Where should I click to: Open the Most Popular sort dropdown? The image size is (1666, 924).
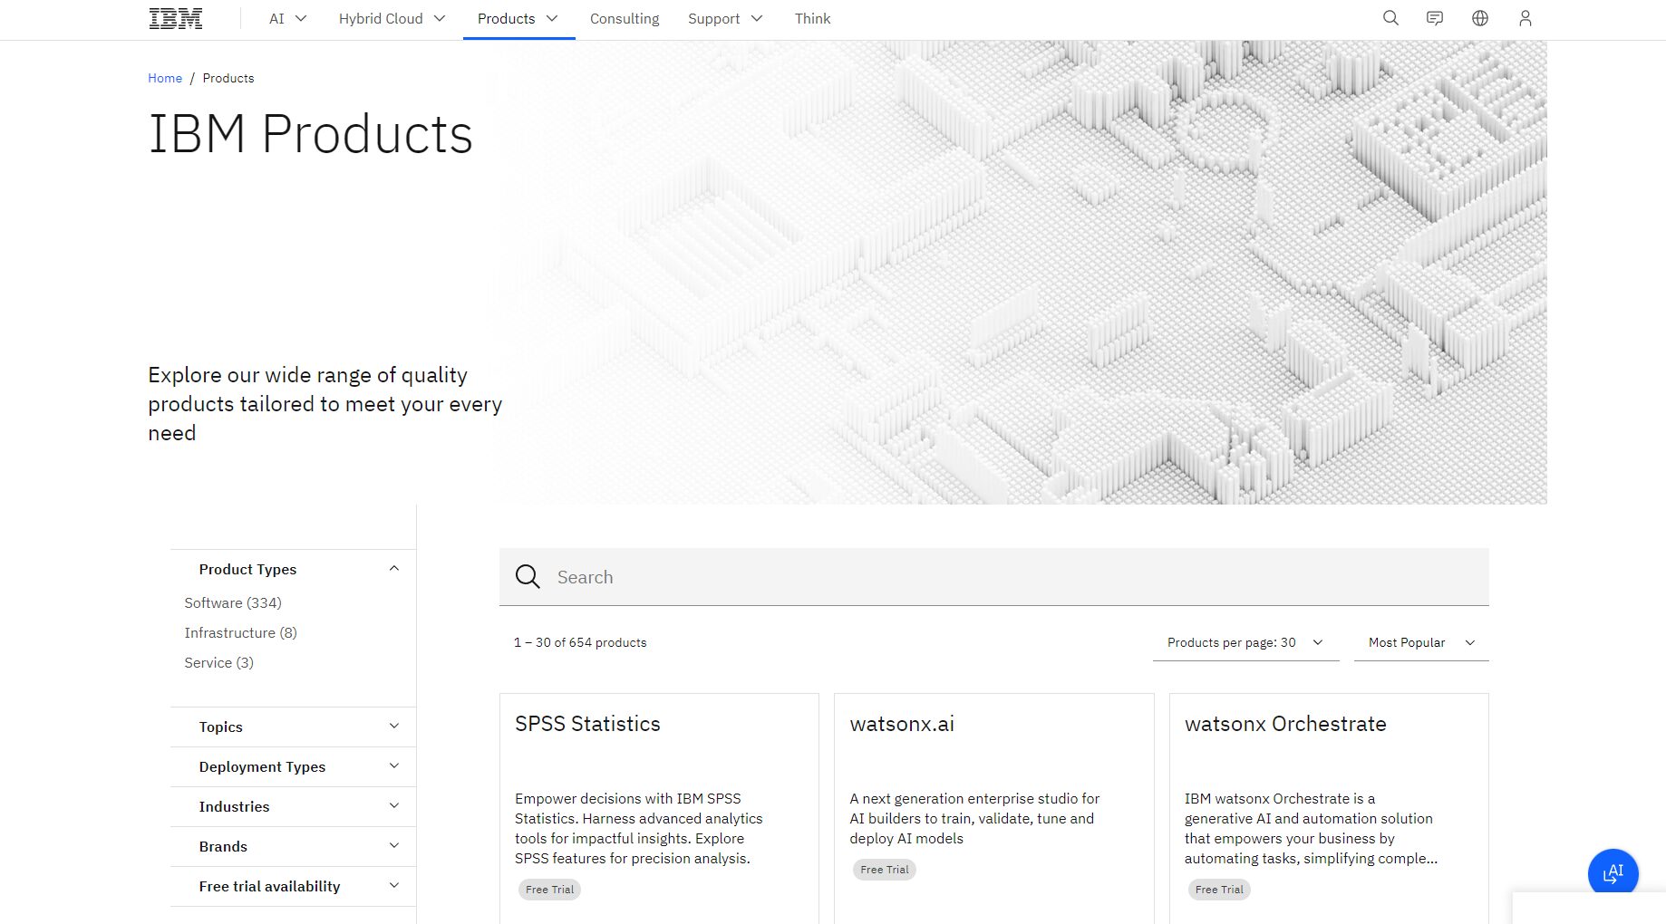(1420, 642)
